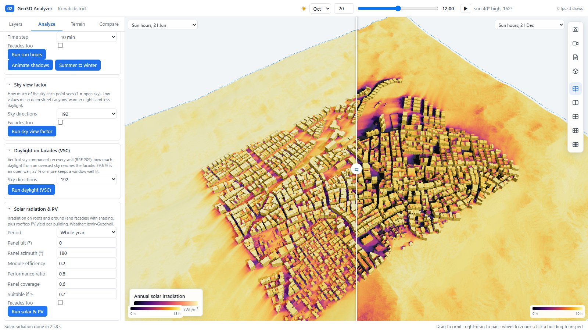The height and width of the screenshot is (331, 588).
Task: Click the sun icon in top bar
Action: tap(304, 8)
